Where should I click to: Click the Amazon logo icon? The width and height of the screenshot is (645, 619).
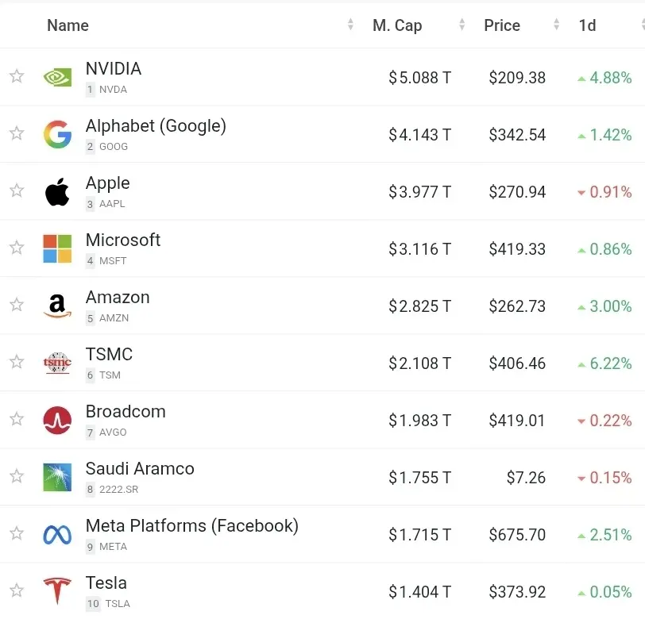click(56, 305)
